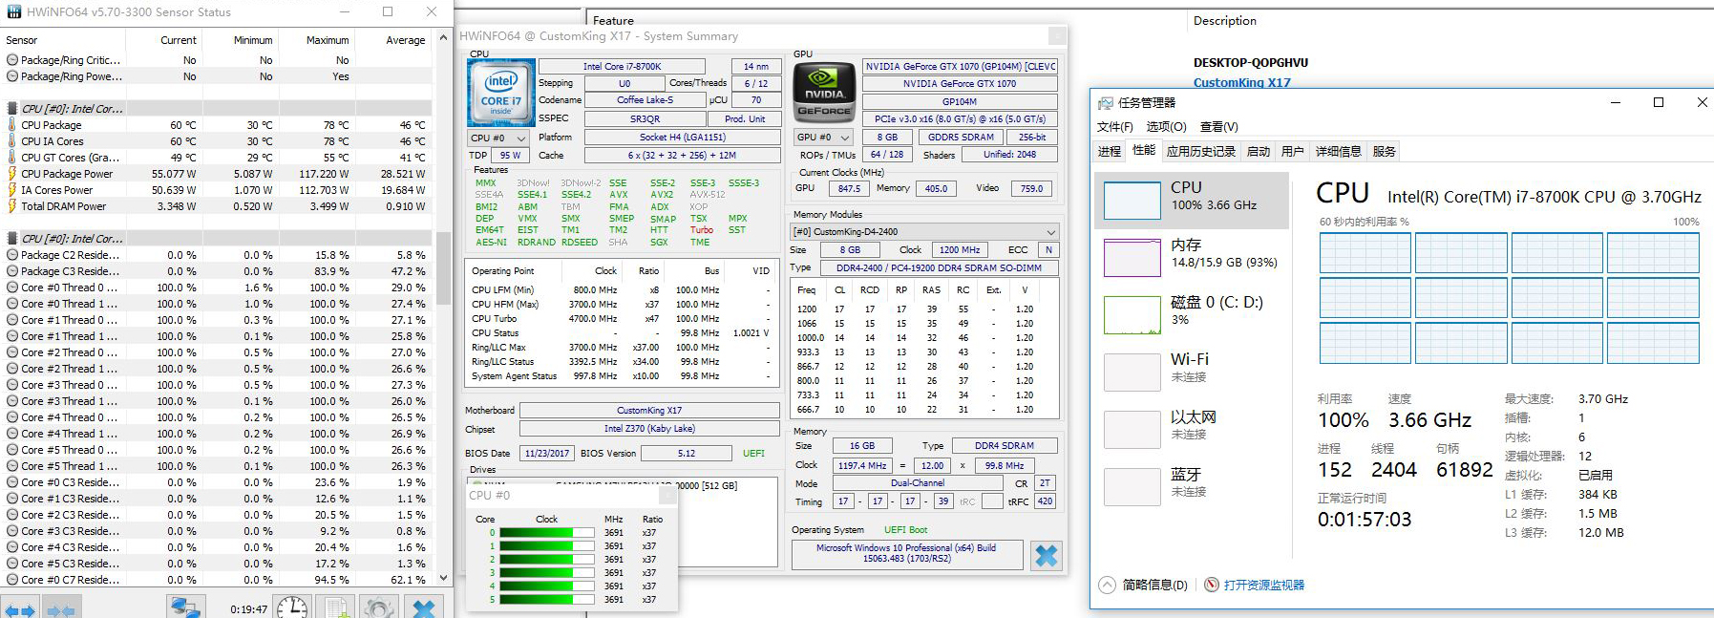Click the shrink-columns blue arrows icon
This screenshot has width=1714, height=618.
coord(61,609)
